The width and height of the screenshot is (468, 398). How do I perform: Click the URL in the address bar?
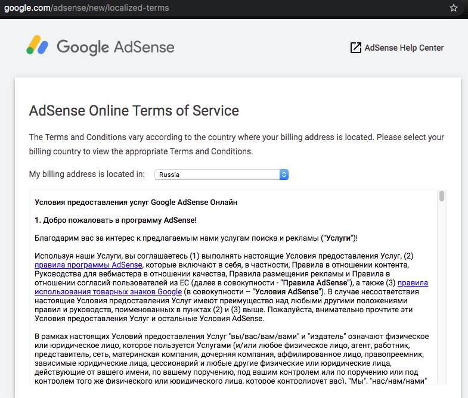pos(86,8)
